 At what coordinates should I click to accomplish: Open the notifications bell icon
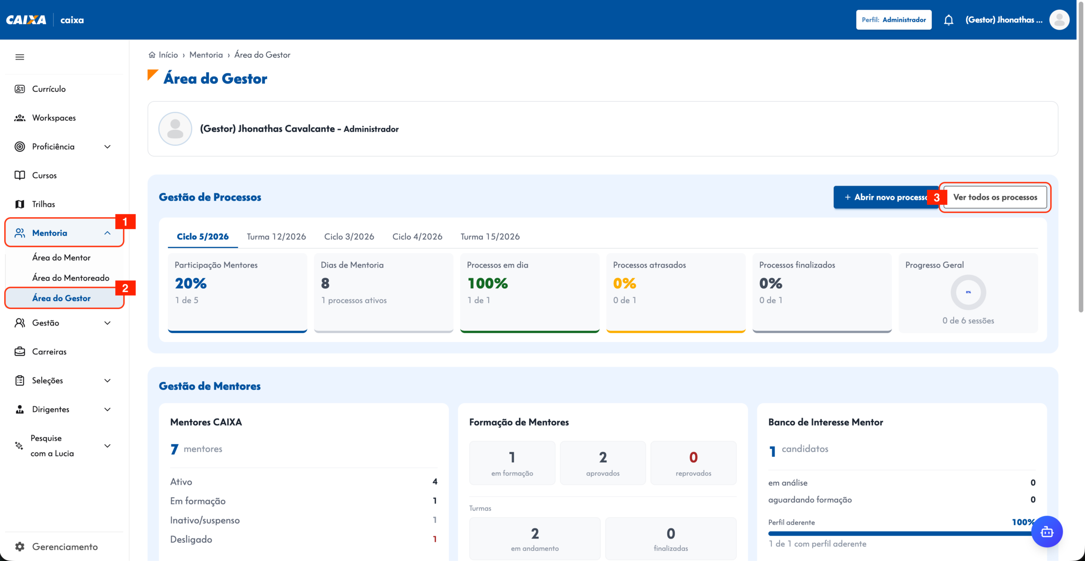tap(949, 20)
